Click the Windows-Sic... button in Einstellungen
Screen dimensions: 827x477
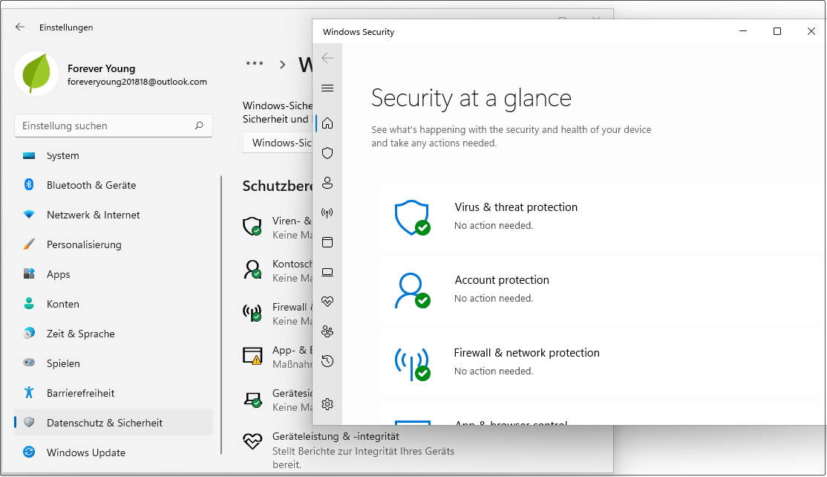click(x=278, y=143)
